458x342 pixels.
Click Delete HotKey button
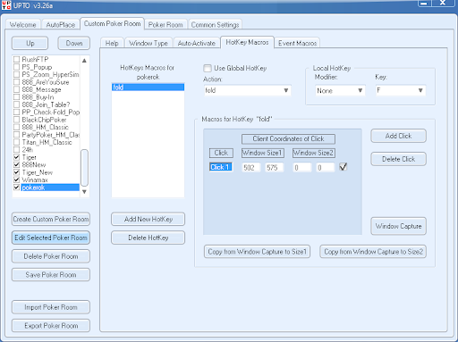tap(148, 238)
